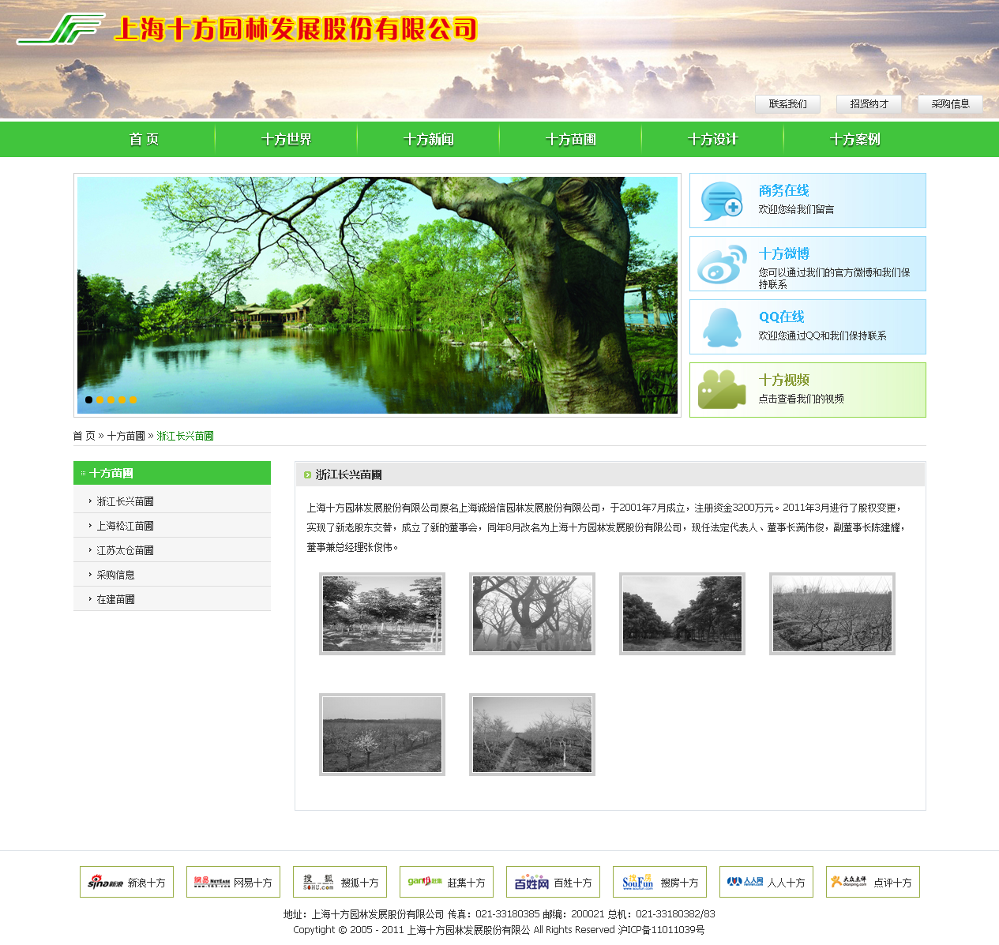Select the last carousel indicator dot
999x945 pixels.
coord(133,400)
